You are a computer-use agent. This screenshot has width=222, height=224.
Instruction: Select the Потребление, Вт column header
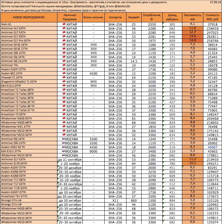[152, 17]
